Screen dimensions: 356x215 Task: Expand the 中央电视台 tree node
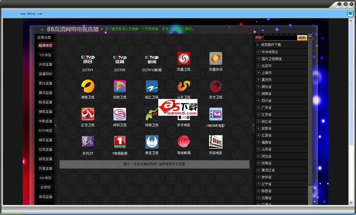click(259, 52)
